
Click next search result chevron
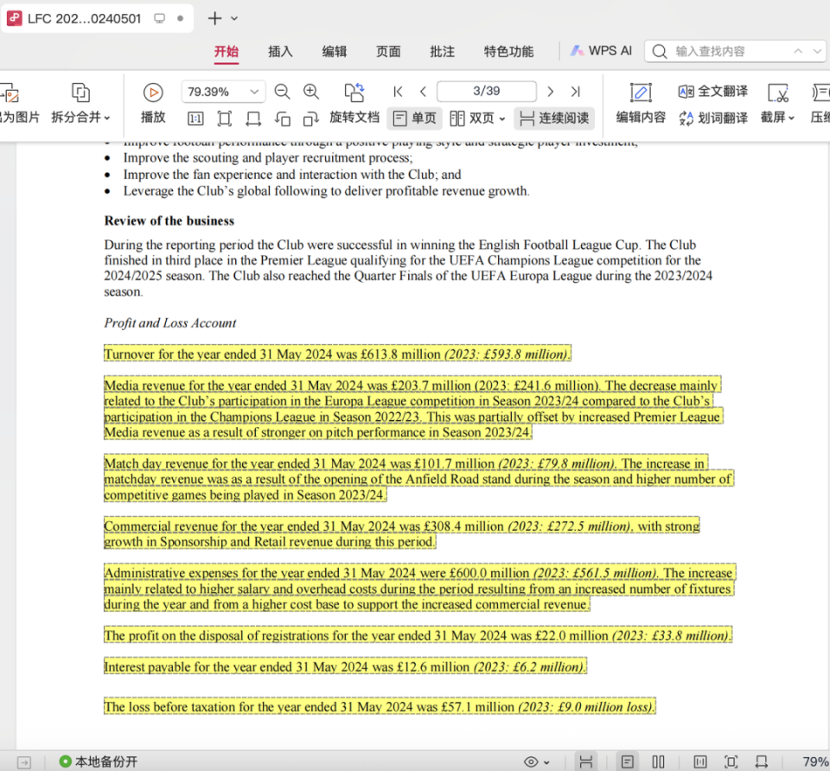pyautogui.click(x=817, y=51)
